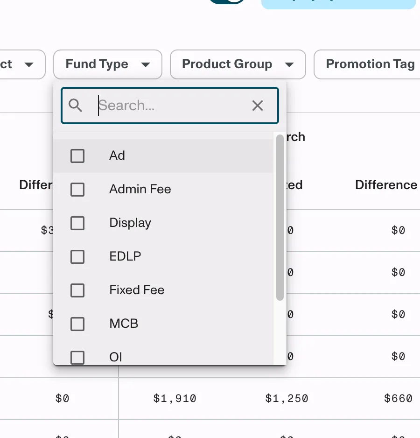The width and height of the screenshot is (420, 438).
Task: Select the Fixed Fee checkbox
Action: pos(77,290)
